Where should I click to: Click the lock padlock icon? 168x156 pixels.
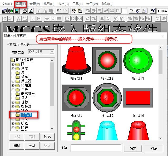(157, 19)
